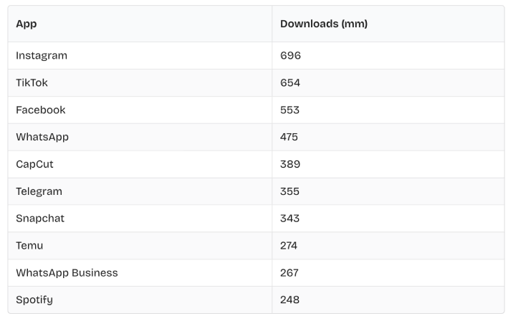Select the TikTok cell
Viewport: 513px width, 321px height.
pos(32,83)
